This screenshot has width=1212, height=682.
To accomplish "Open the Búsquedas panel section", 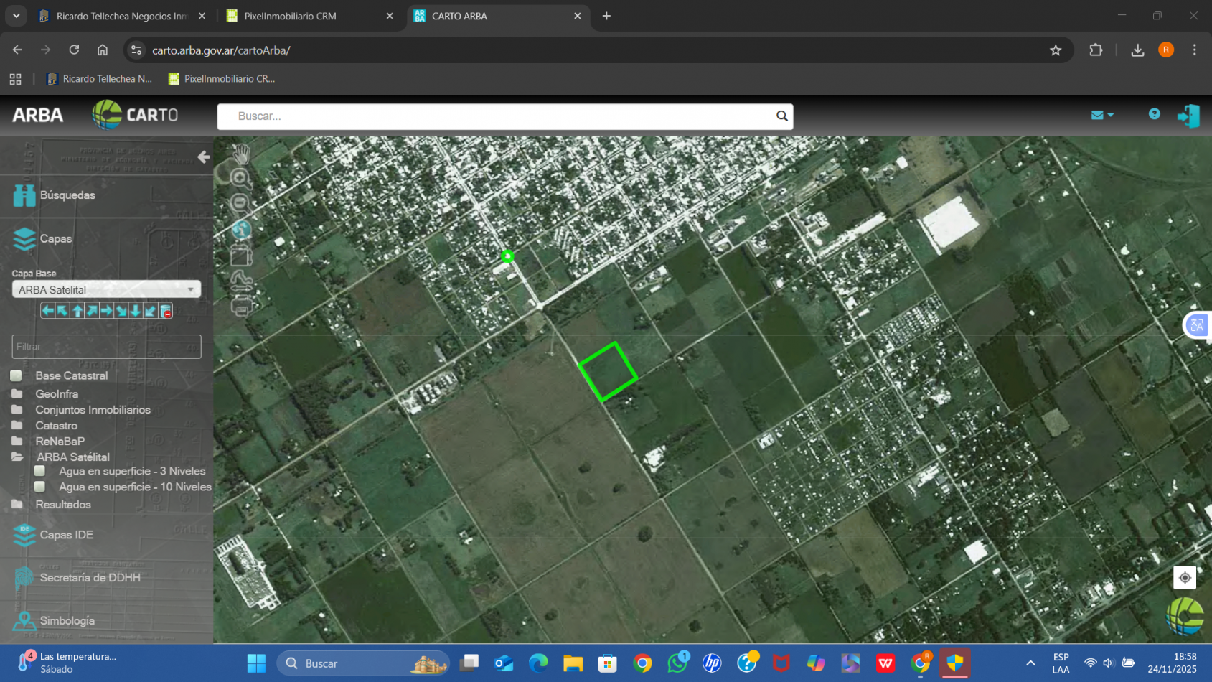I will (x=67, y=195).
